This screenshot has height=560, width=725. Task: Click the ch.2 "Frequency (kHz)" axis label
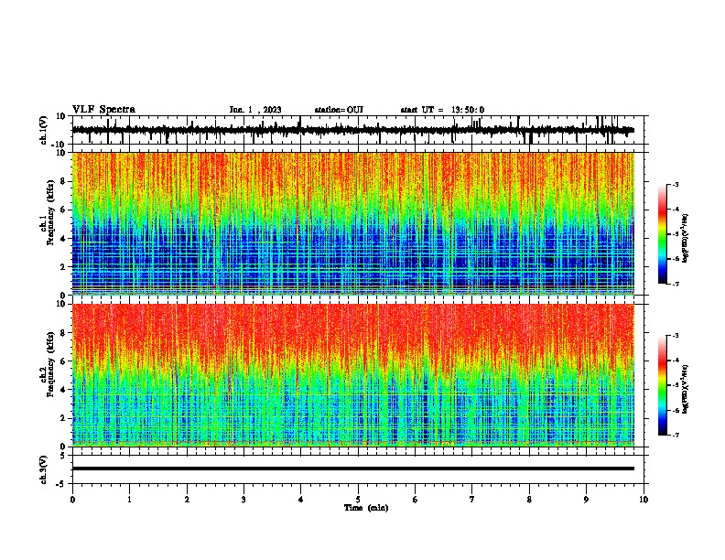[51, 364]
